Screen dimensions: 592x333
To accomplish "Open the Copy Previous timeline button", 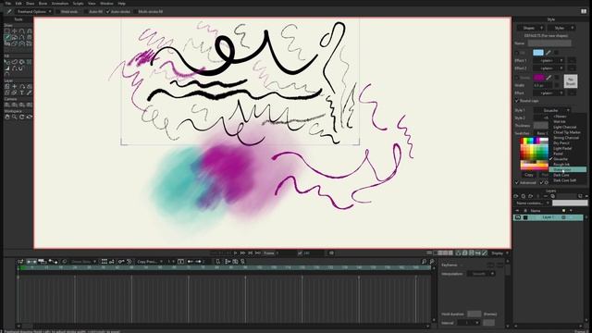I will (149, 261).
